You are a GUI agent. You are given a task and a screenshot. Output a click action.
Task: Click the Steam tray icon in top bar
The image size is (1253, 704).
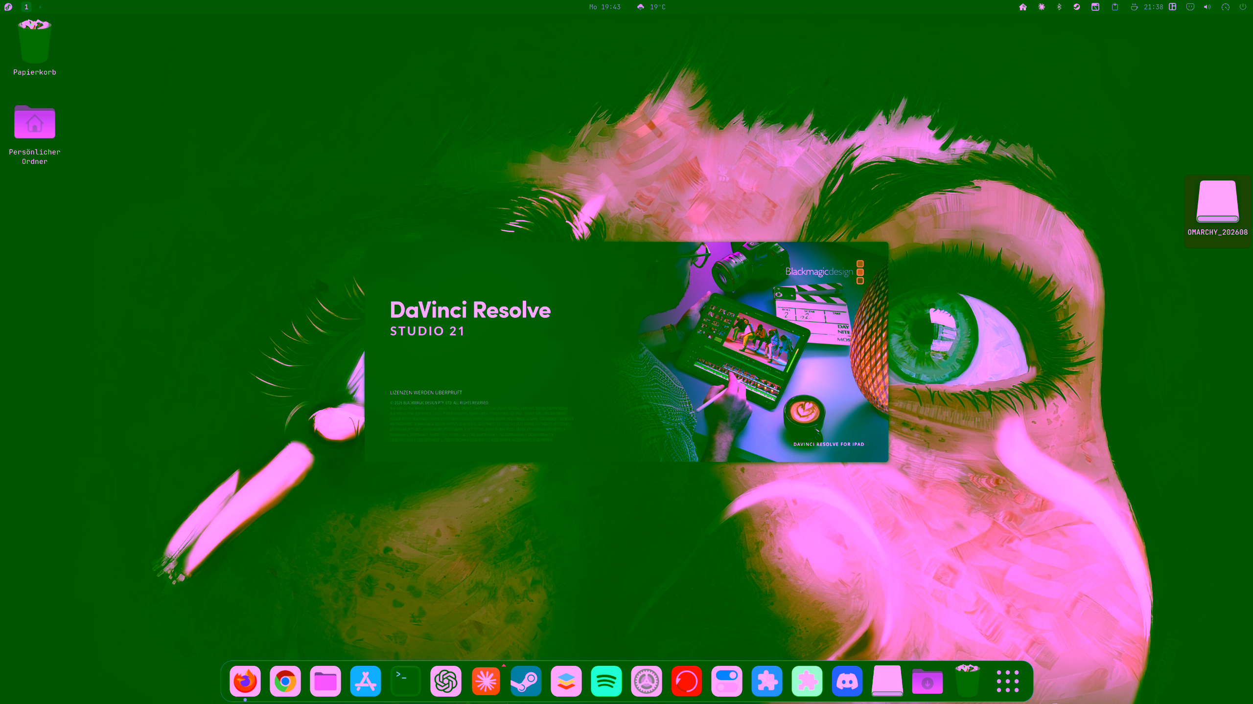1077,7
